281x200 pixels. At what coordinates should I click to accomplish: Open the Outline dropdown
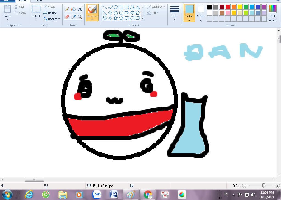(x=156, y=7)
